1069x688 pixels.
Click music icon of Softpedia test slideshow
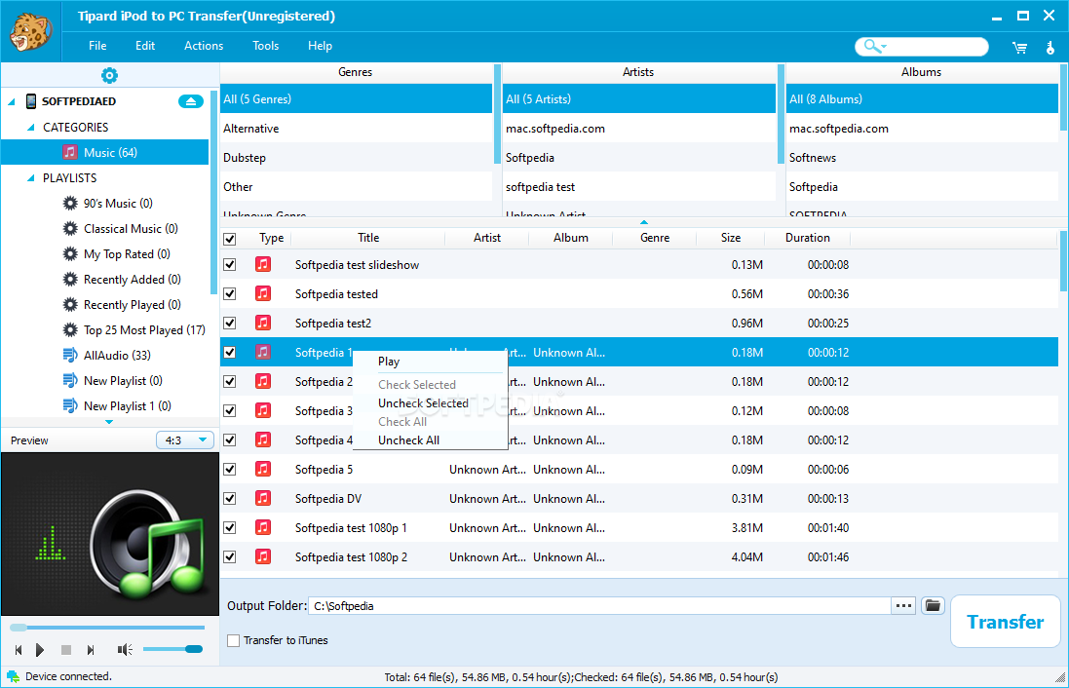tap(263, 264)
